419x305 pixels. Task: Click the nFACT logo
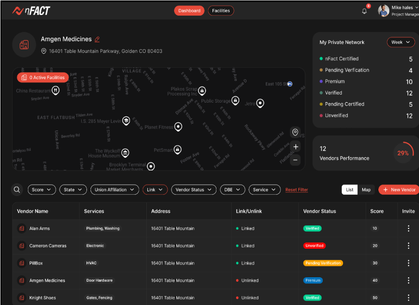(31, 10)
